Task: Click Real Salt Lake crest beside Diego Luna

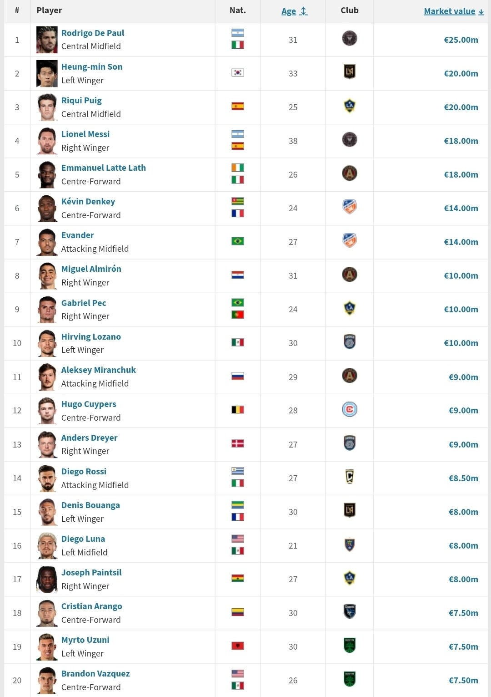Action: (349, 544)
